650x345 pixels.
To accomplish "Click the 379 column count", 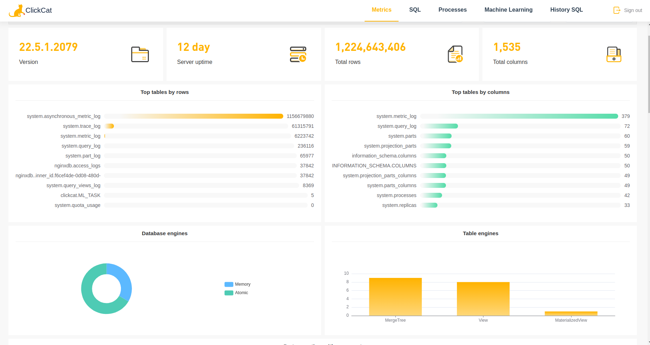I will click(x=626, y=116).
